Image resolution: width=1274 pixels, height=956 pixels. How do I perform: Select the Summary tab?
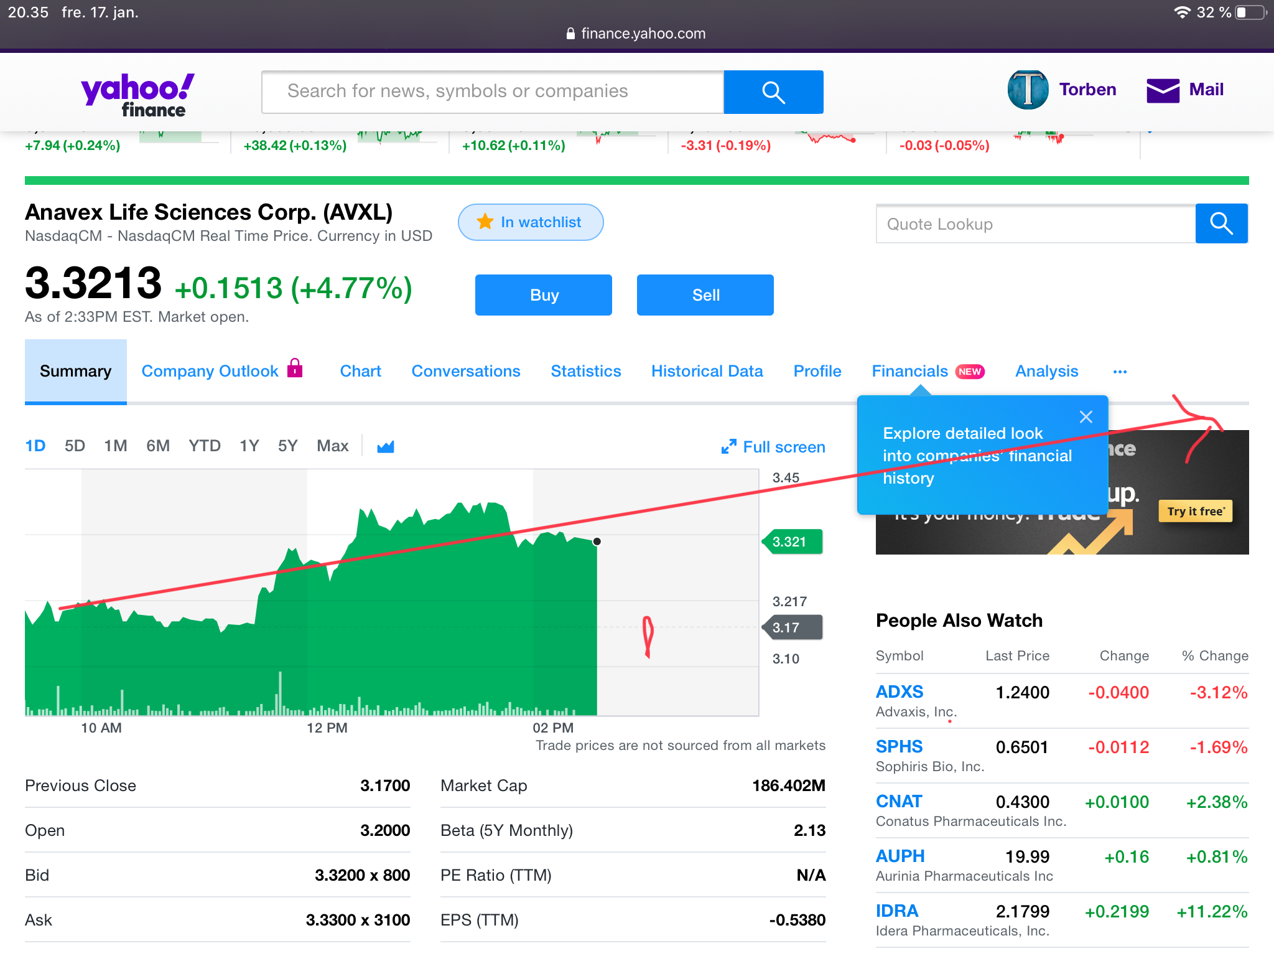[76, 372]
